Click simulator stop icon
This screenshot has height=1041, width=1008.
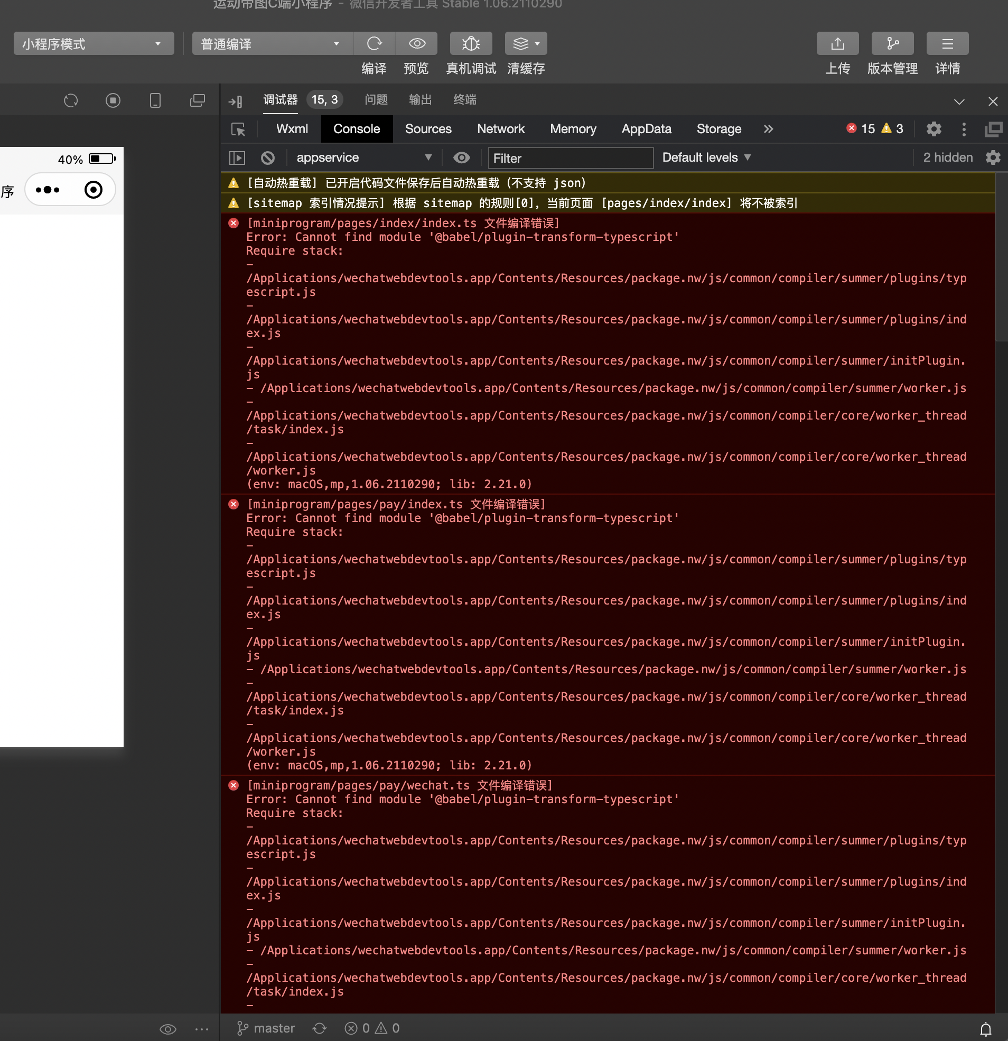pyautogui.click(x=113, y=100)
